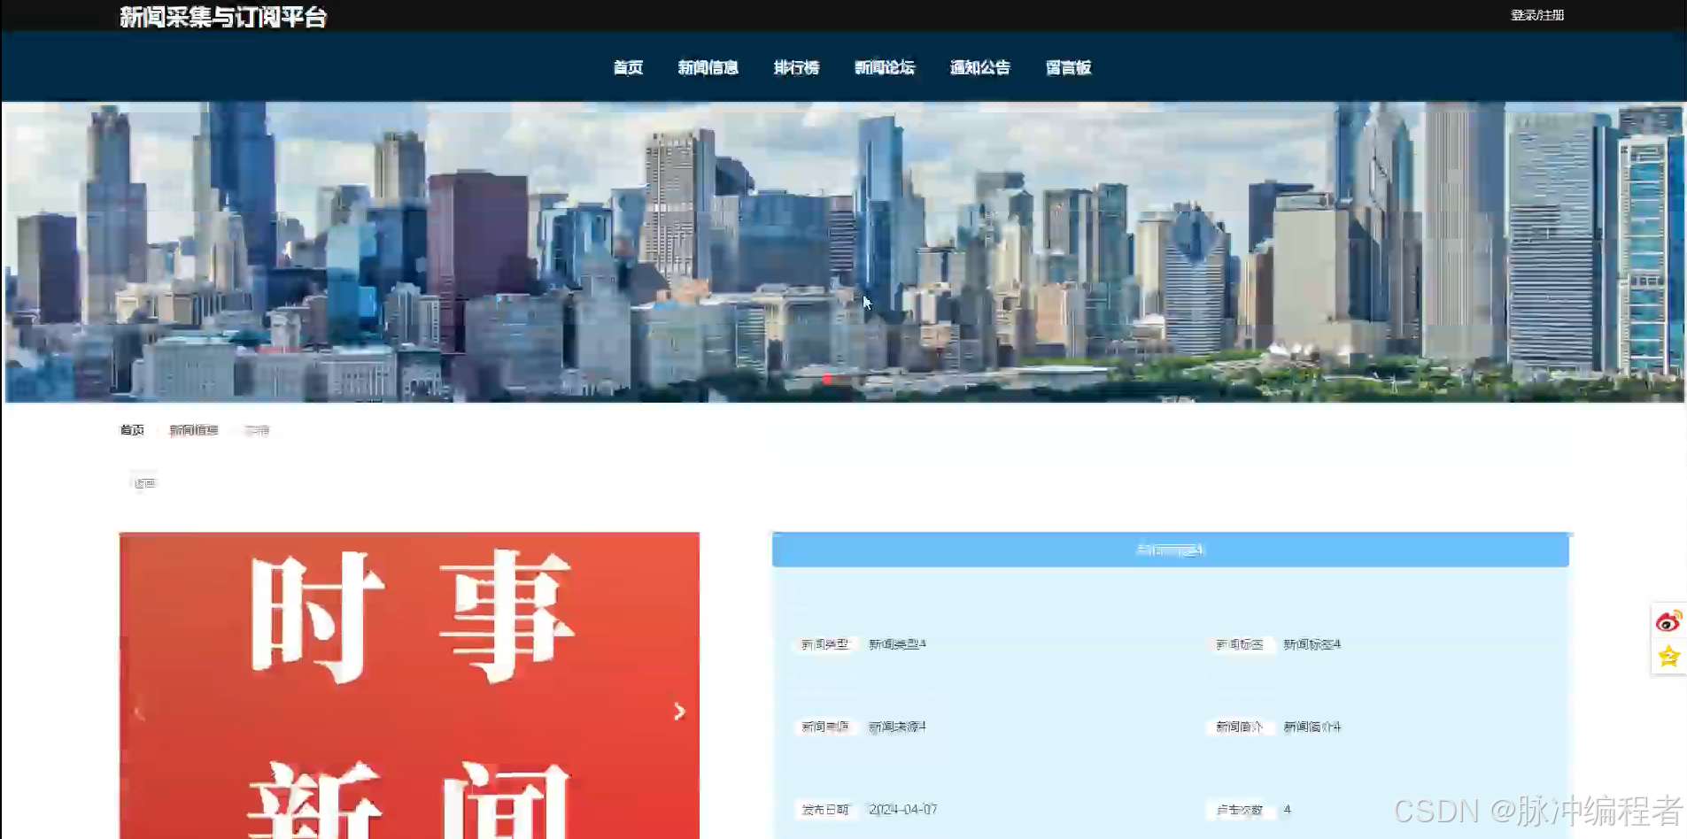The width and height of the screenshot is (1687, 839).
Task: Click the 新闻类型 label
Action: (x=824, y=644)
